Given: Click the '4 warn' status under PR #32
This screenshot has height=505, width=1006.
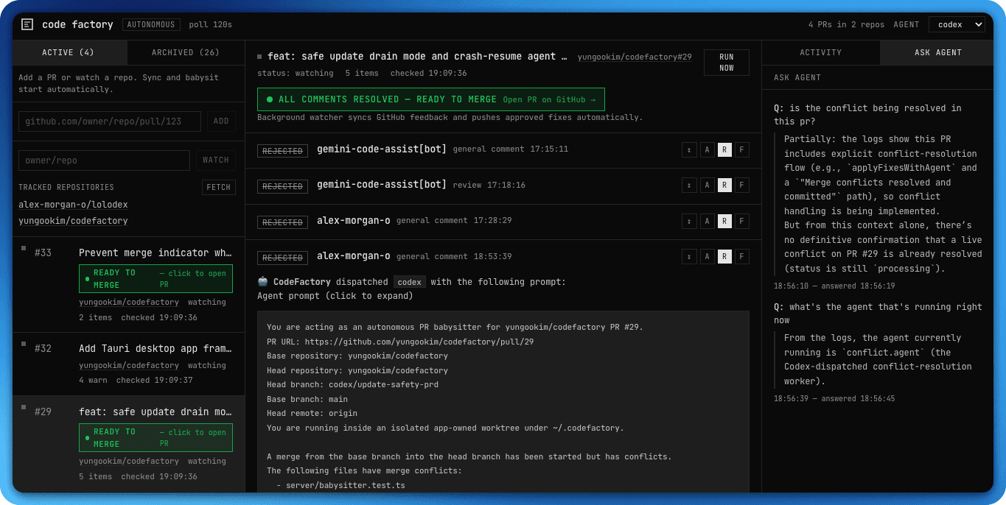Looking at the screenshot, I should click(x=93, y=381).
